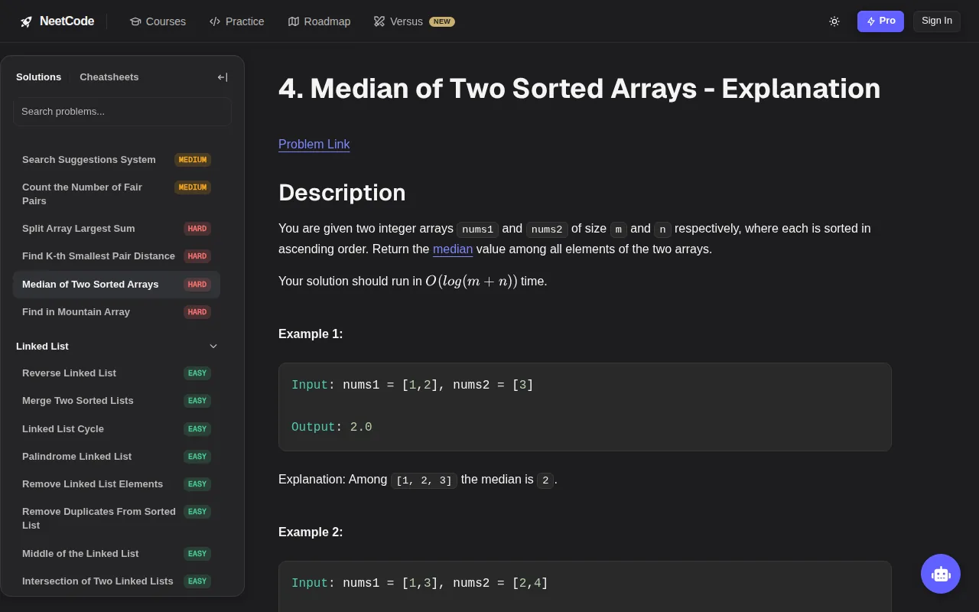Open Reverse Linked List problem
The height and width of the screenshot is (612, 979).
[116, 373]
